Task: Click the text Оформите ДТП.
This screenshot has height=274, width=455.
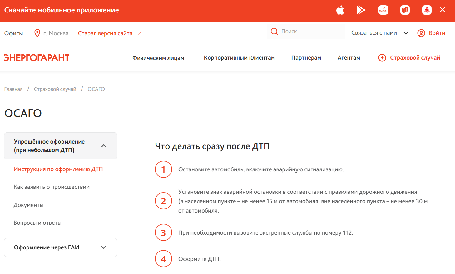Action: pos(200,259)
